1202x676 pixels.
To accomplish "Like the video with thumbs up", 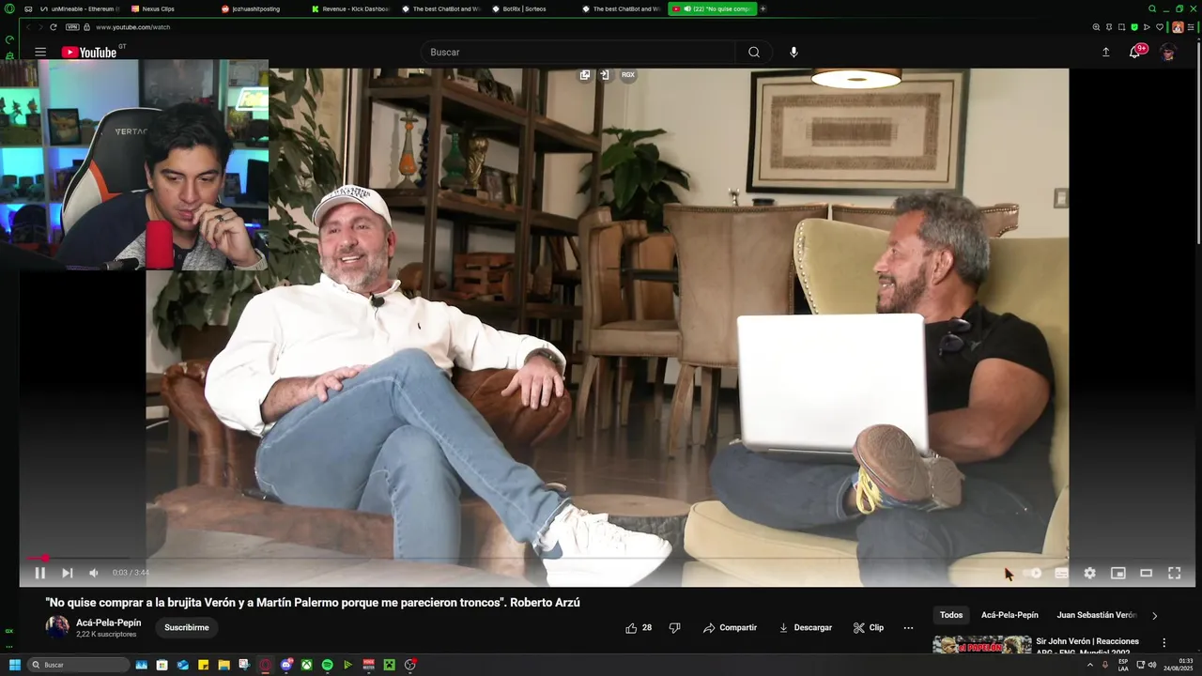I will 639,628.
